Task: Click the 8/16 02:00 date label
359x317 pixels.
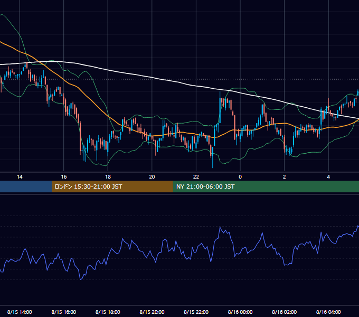Action: tap(285, 312)
